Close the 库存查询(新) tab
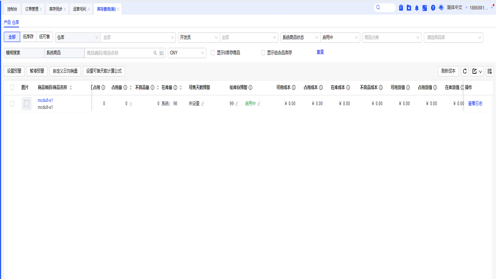 pos(118,9)
